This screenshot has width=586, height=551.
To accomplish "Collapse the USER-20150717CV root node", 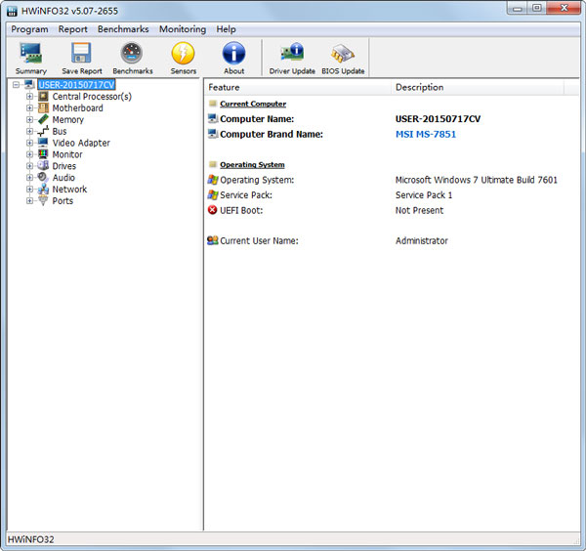I will point(16,85).
